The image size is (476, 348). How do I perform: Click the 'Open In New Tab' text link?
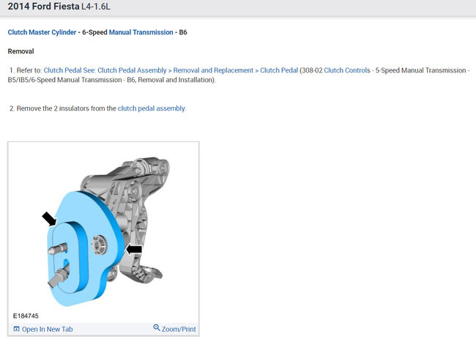click(48, 329)
